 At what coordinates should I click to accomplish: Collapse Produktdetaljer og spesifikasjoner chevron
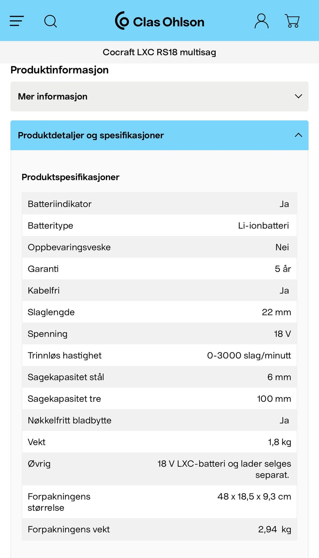click(x=298, y=135)
